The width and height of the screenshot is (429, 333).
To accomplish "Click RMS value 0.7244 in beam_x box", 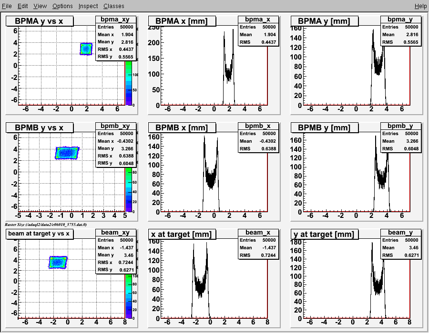I will 269,255.
